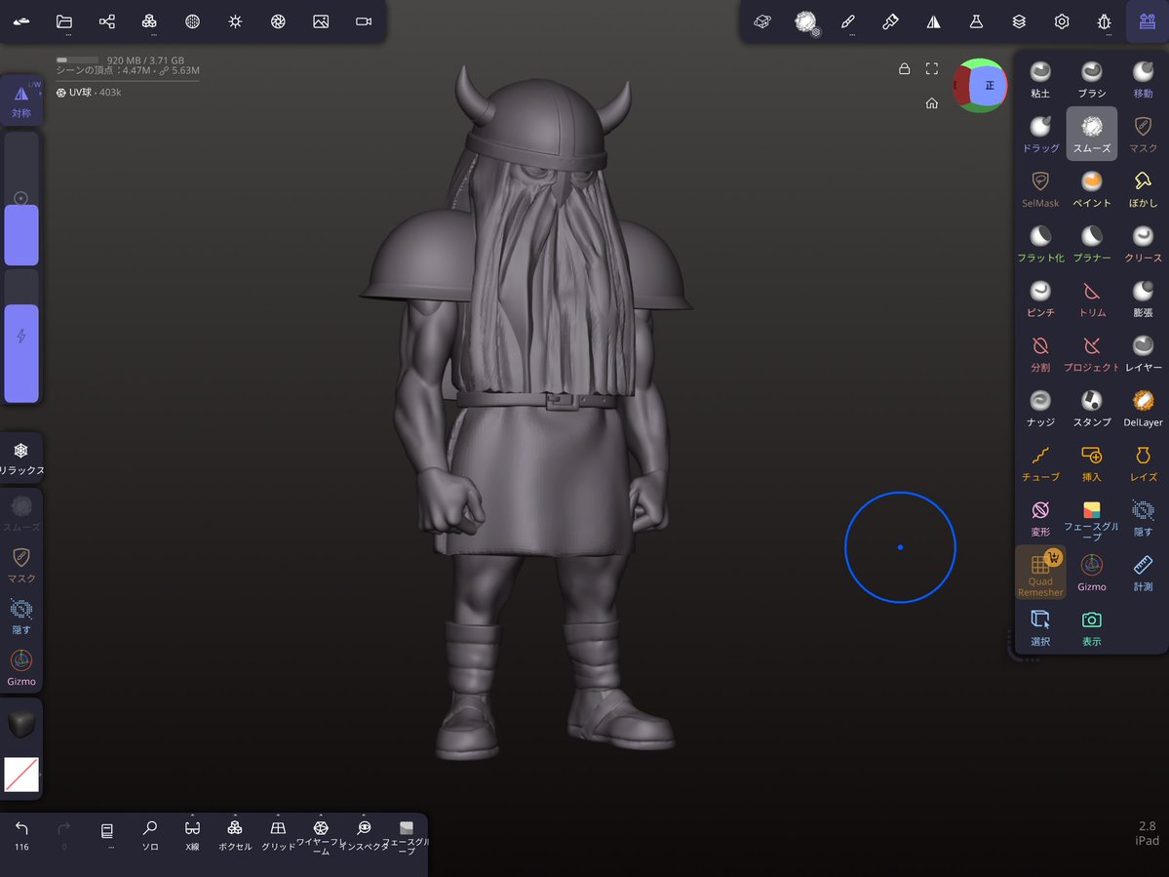Screen dimensions: 1169x877
Task: Toggle グリッド (Grid) display
Action: [x=278, y=835]
